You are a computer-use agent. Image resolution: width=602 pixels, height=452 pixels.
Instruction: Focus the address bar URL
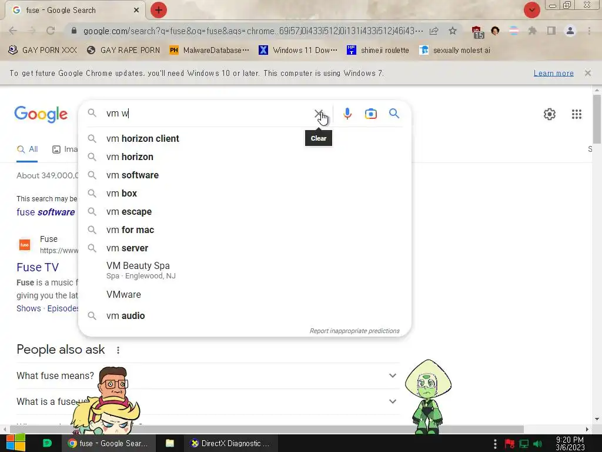[x=253, y=31]
